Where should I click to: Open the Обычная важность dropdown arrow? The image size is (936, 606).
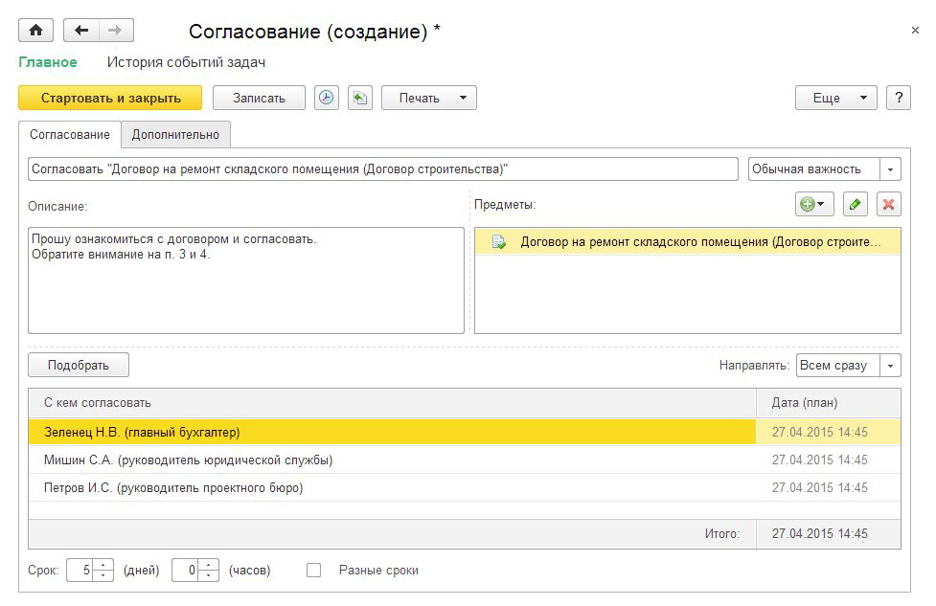click(890, 169)
